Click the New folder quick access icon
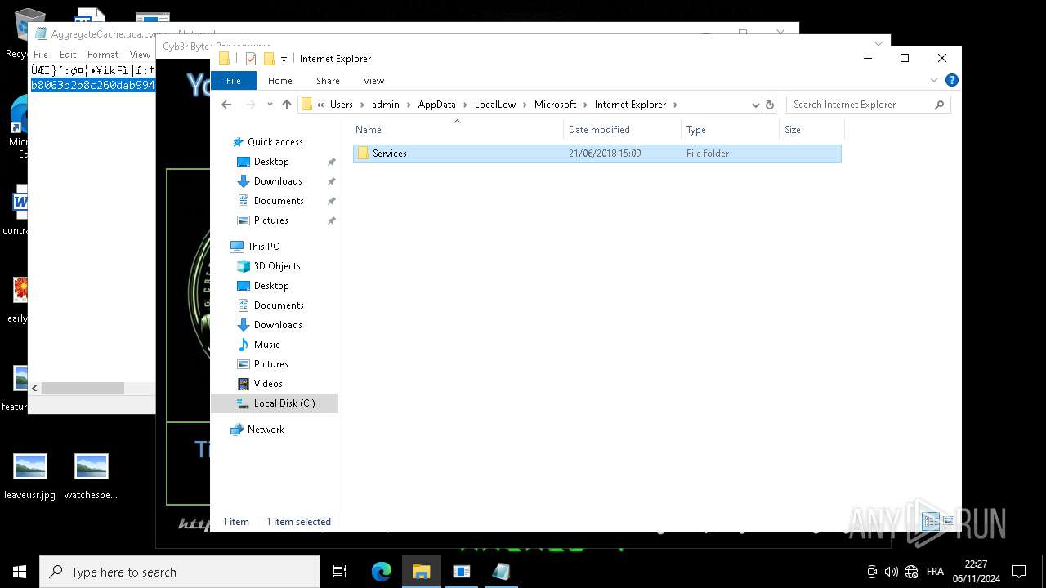 (269, 59)
